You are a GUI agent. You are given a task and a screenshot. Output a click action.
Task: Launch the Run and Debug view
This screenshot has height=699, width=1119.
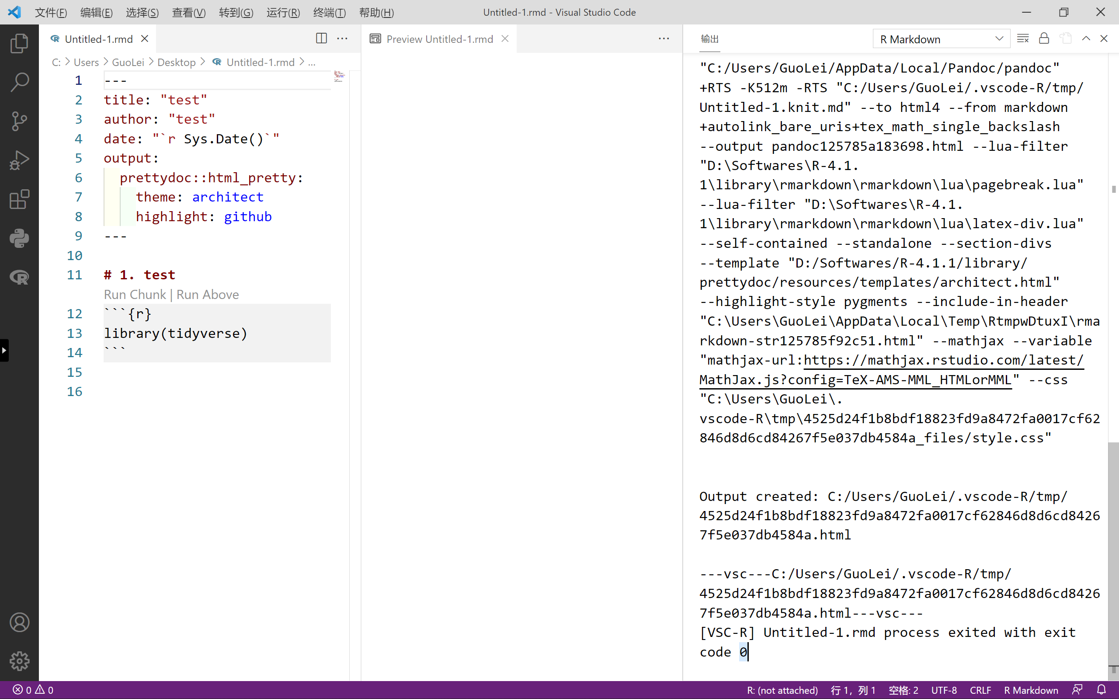point(20,160)
